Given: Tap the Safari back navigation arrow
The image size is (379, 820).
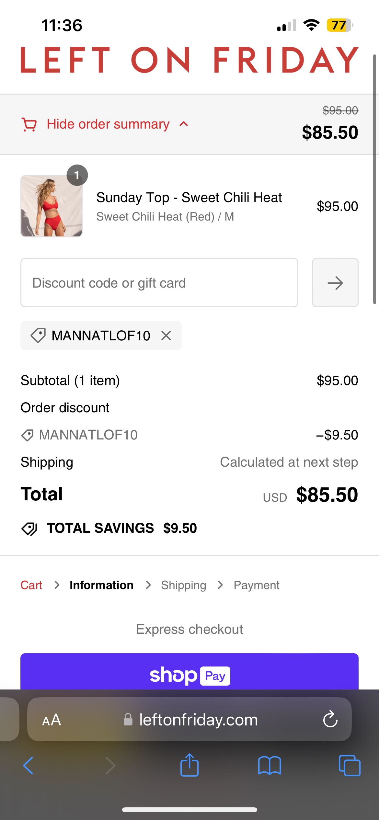Looking at the screenshot, I should (29, 765).
